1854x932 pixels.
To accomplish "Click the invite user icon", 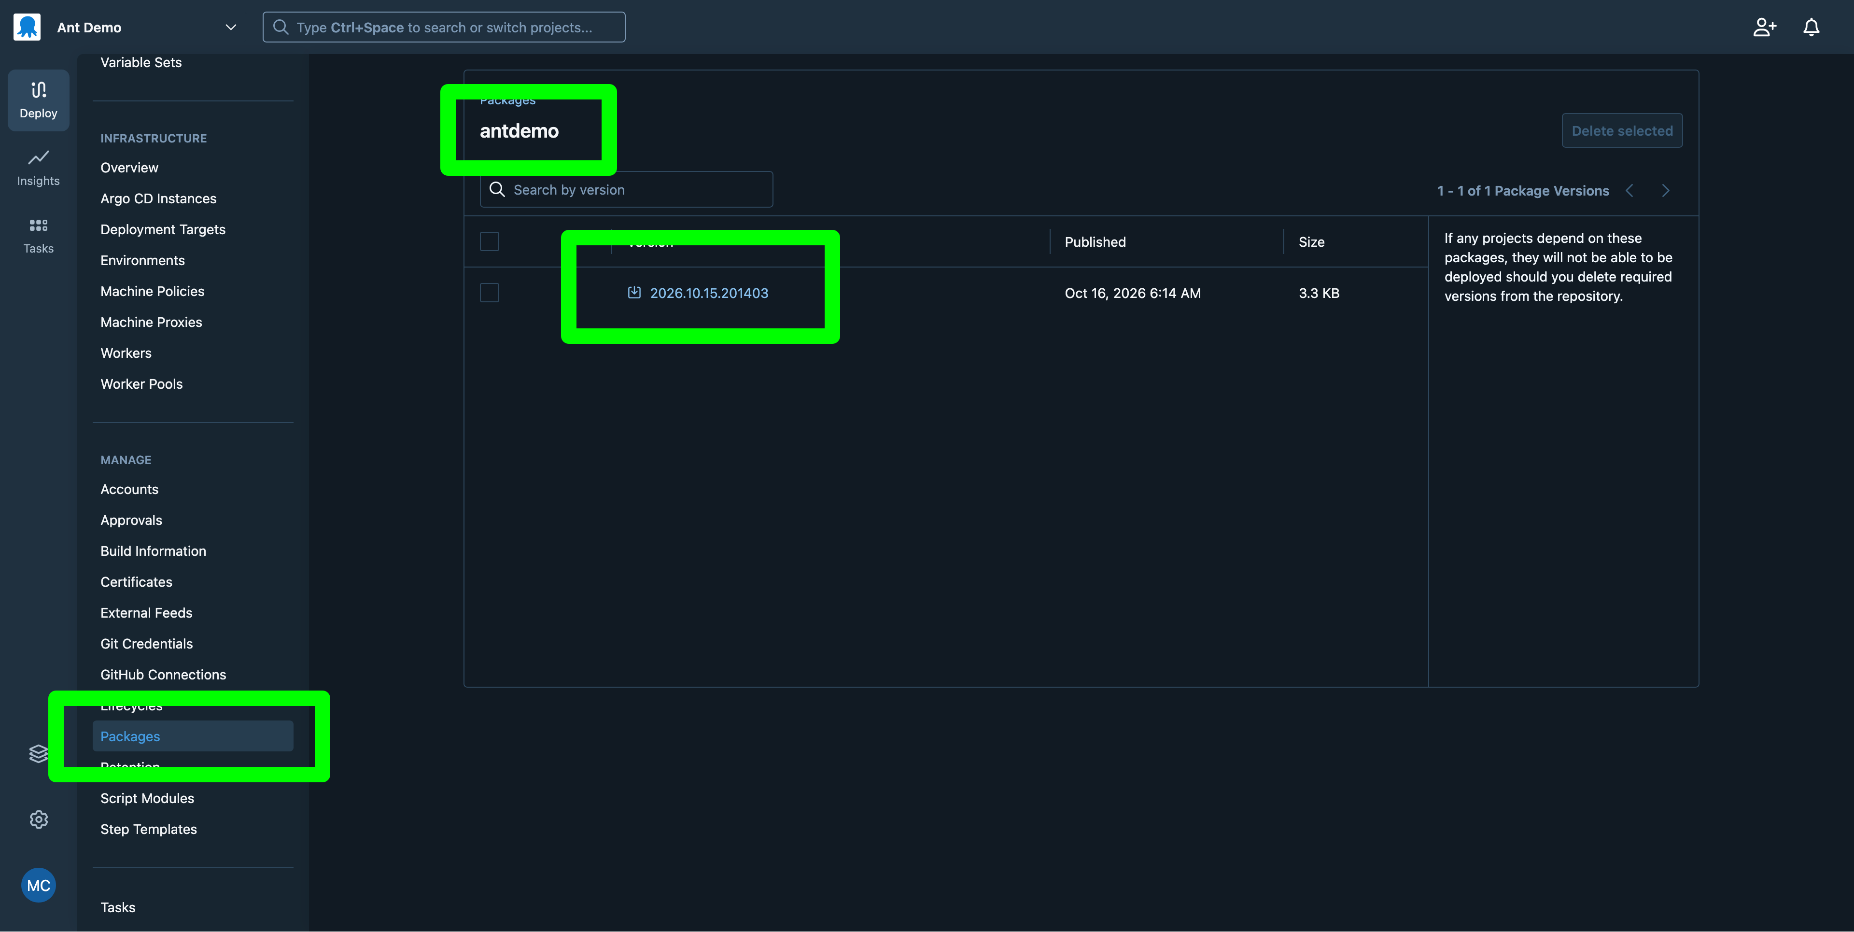I will (1764, 28).
